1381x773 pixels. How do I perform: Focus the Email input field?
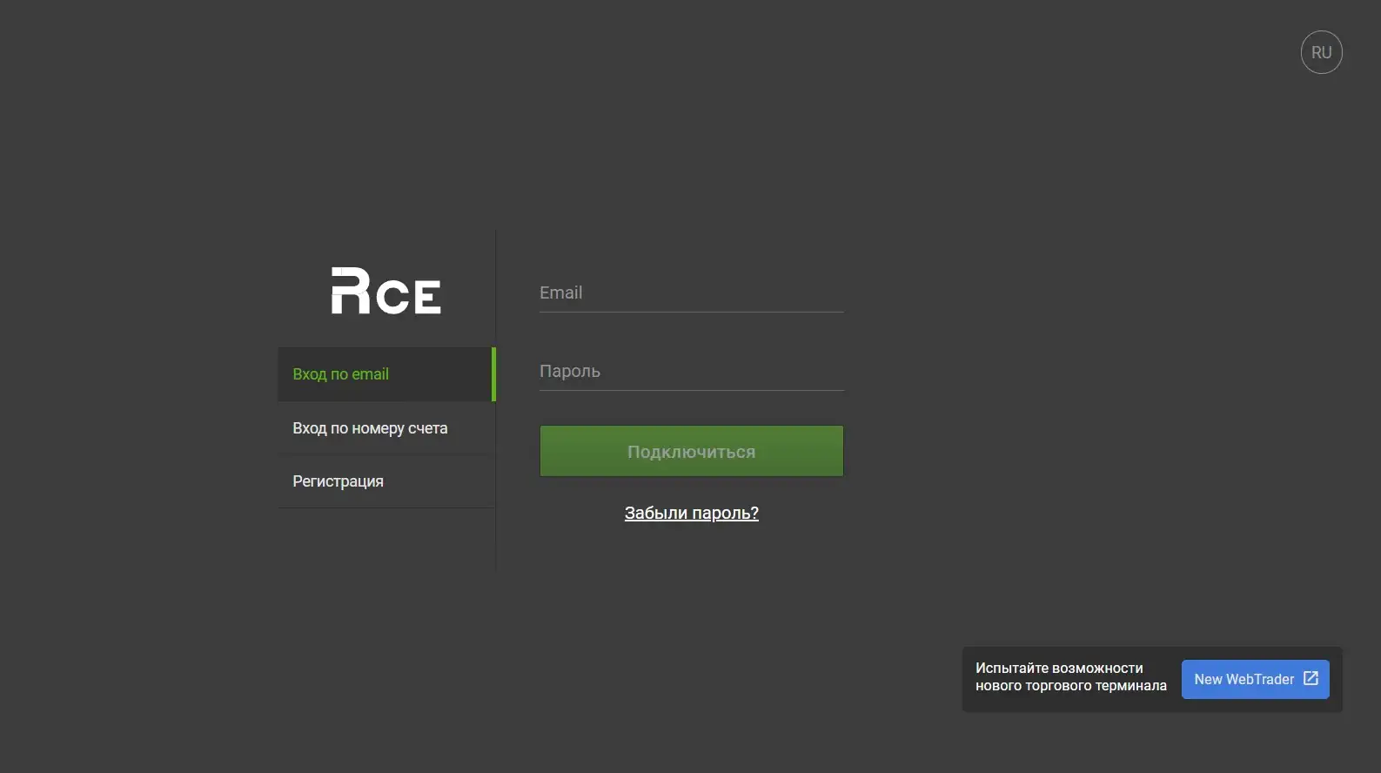point(692,293)
